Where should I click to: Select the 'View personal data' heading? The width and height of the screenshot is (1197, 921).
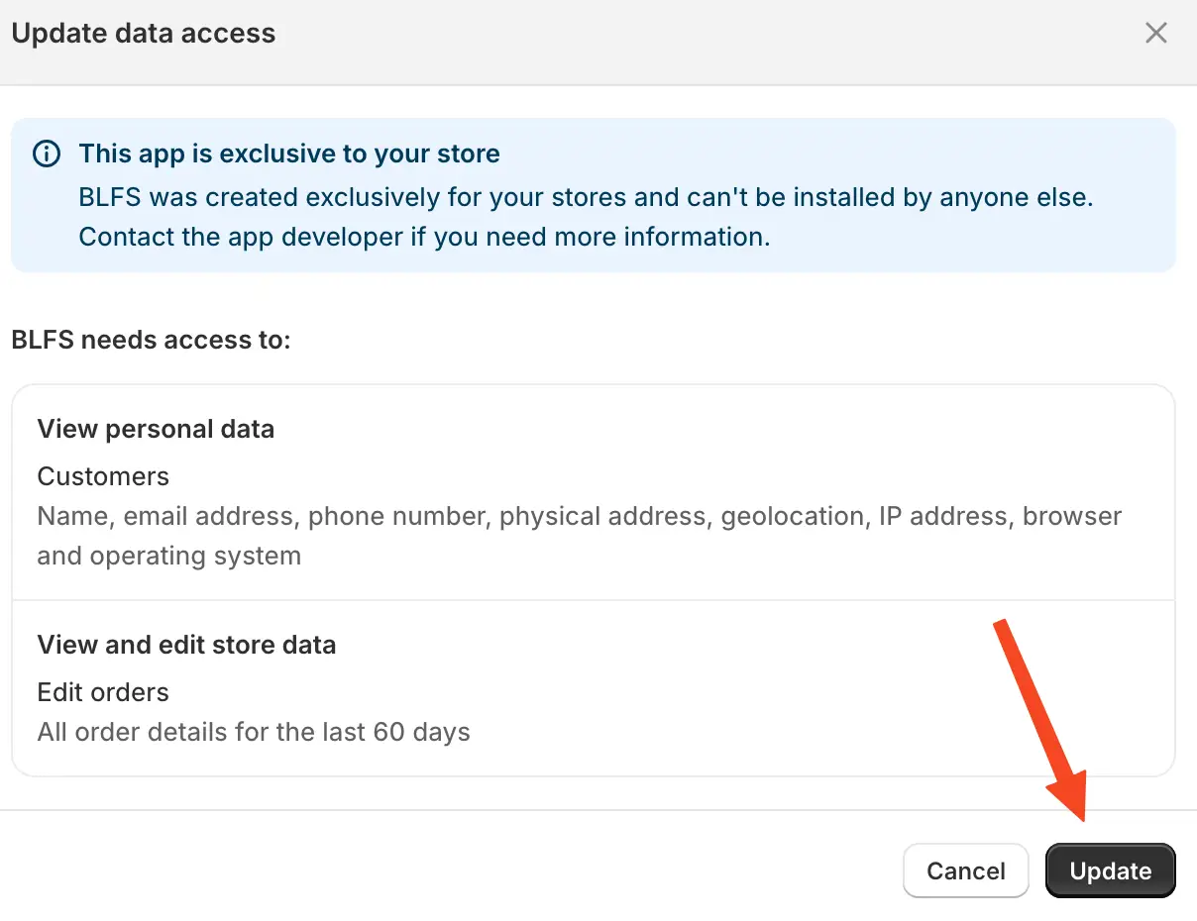point(156,429)
